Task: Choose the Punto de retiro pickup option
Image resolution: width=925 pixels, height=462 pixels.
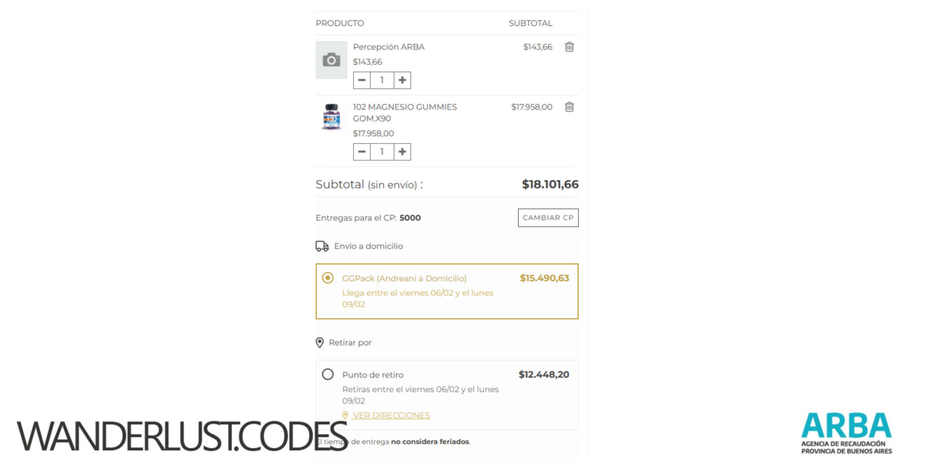Action: pos(328,374)
